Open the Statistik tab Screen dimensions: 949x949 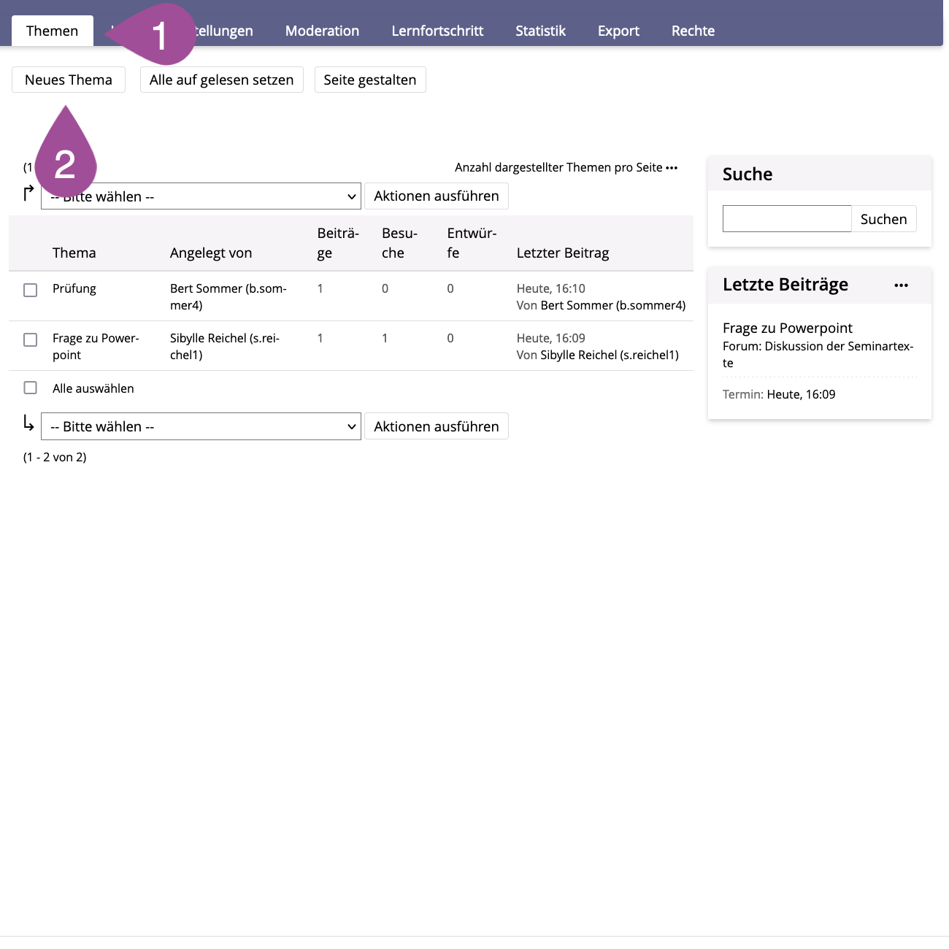[540, 31]
